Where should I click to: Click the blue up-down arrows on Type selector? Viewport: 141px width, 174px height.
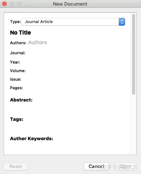[122, 22]
